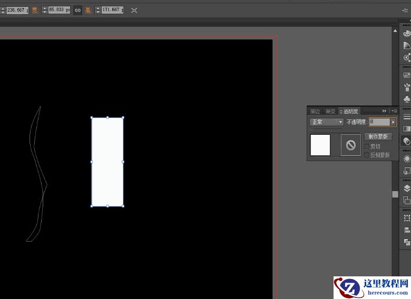Click the rectangle's top-center selection handle
Viewport: 411px width, 299px height.
107,117
